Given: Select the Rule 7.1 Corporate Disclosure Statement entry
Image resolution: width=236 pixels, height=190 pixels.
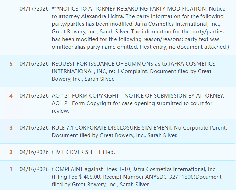Looking at the screenshot, I should click(x=139, y=131).
